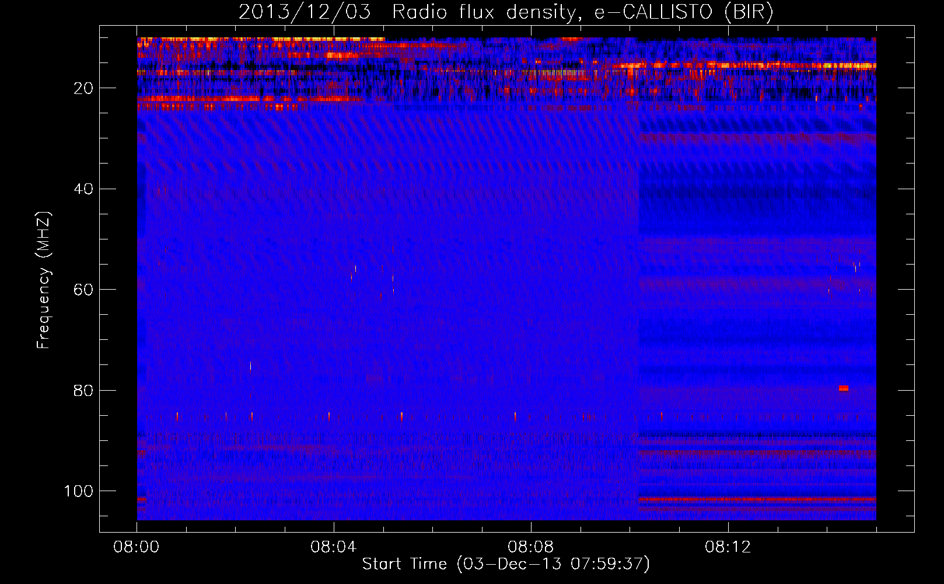
Task: Click the 'Start Time (03-Dec-13 07:59:37)' label
Action: click(x=506, y=564)
